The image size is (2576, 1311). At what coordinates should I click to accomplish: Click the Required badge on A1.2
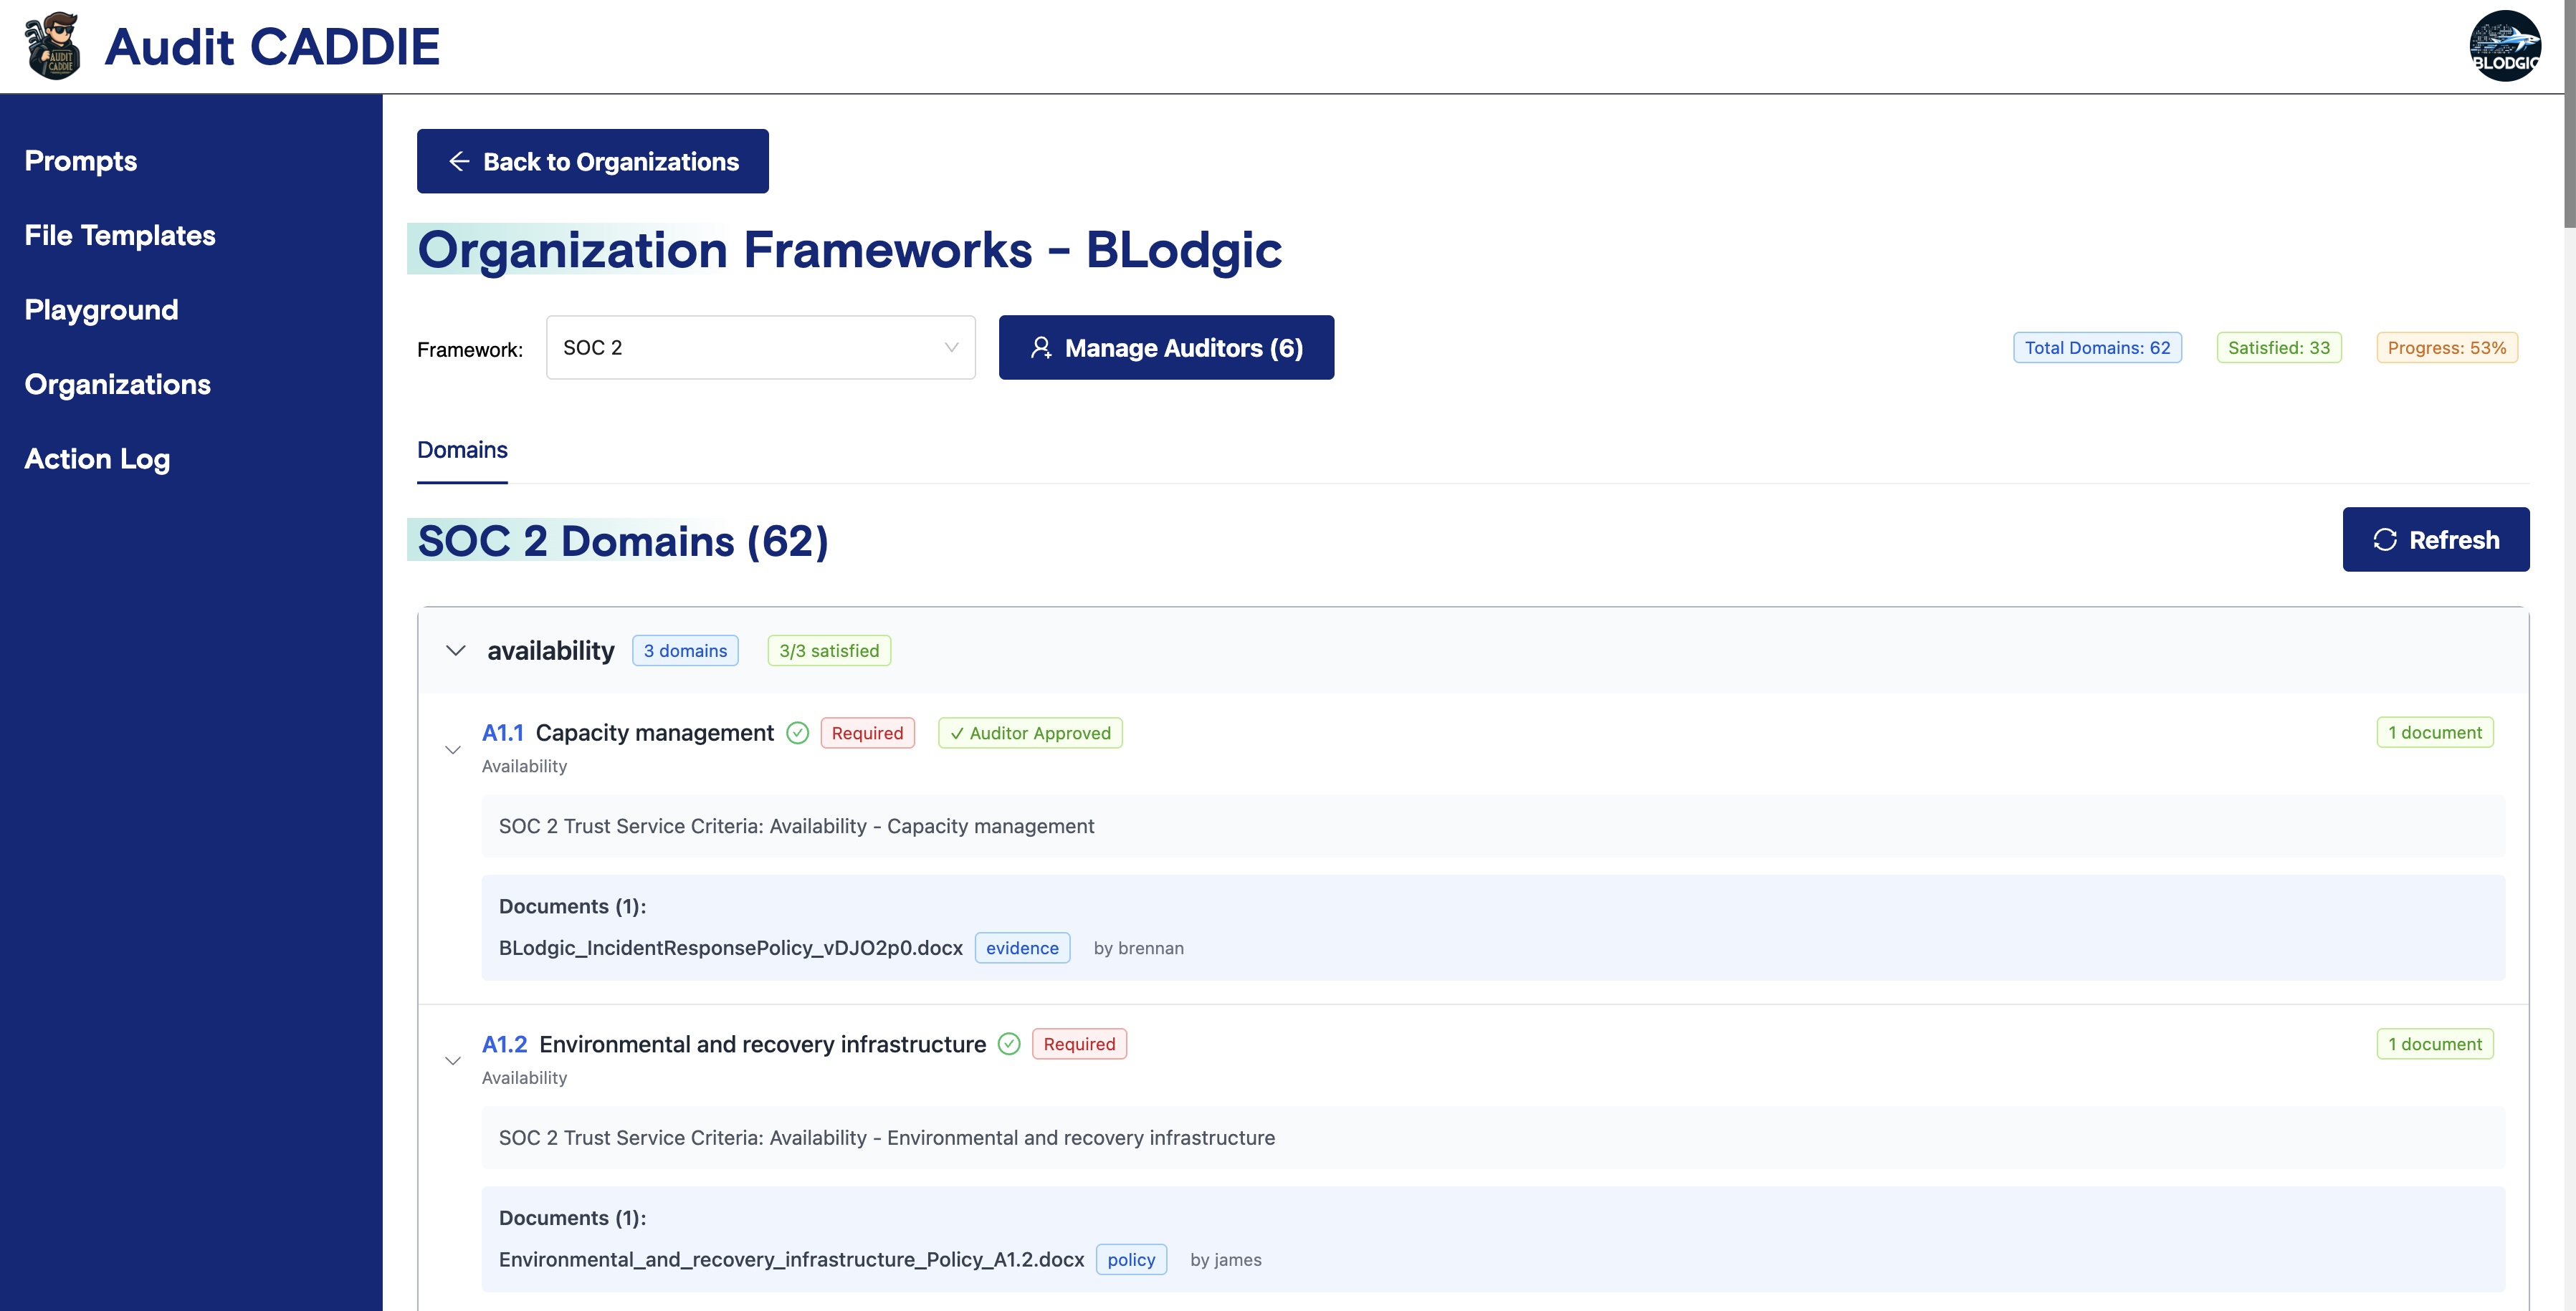point(1079,1045)
